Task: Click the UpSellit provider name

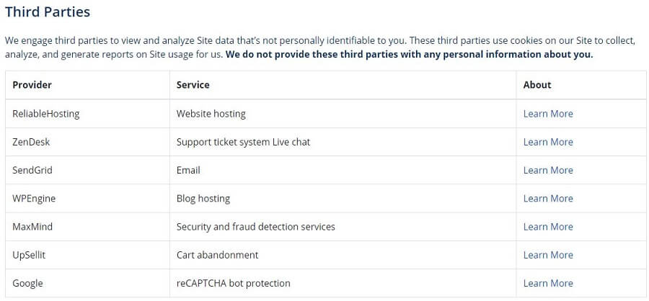Action: 29,255
